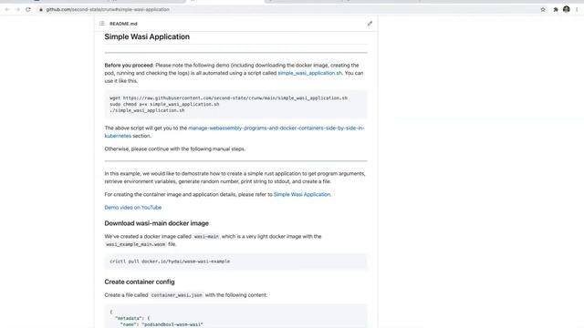Viewport: 584px width, 328px height.
Task: Open the Simple Wasi Application link
Action: point(302,194)
